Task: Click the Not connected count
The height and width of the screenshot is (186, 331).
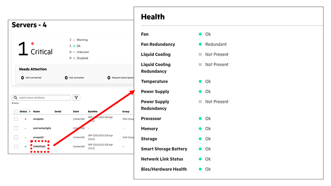Action: click(22, 78)
